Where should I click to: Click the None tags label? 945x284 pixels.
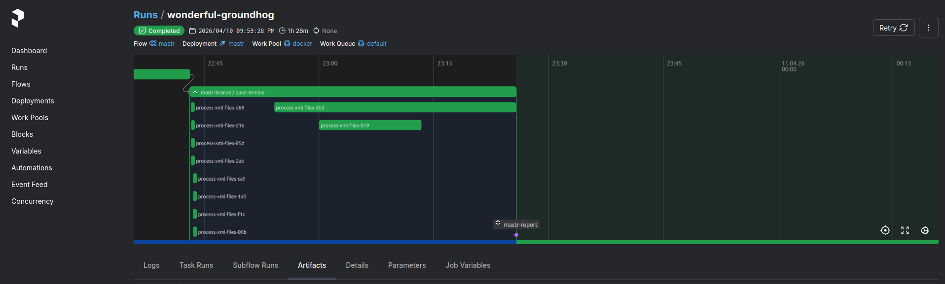[329, 31]
